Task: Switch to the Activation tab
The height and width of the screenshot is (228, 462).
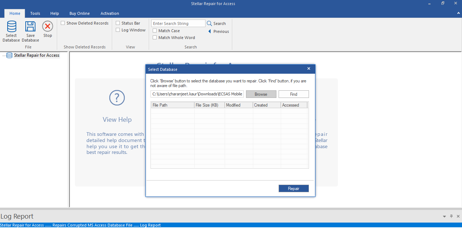Action: (x=110, y=13)
